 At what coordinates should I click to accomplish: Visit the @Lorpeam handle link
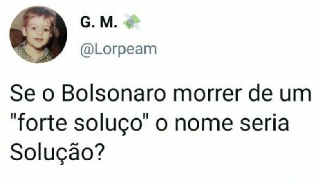tap(118, 50)
